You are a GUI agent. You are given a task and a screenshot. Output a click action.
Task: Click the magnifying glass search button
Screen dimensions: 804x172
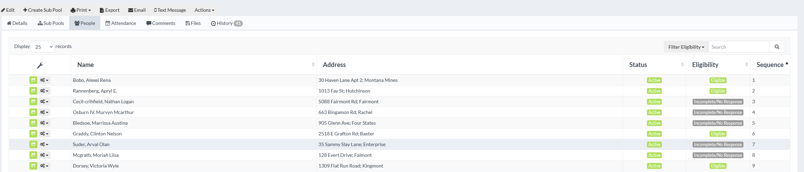[x=777, y=47]
